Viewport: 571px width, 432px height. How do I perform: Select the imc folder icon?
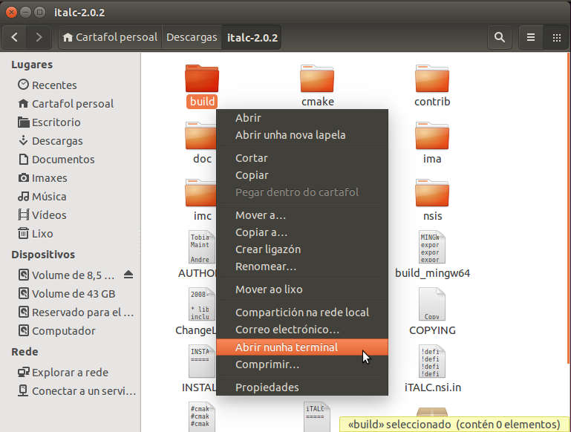pos(201,193)
